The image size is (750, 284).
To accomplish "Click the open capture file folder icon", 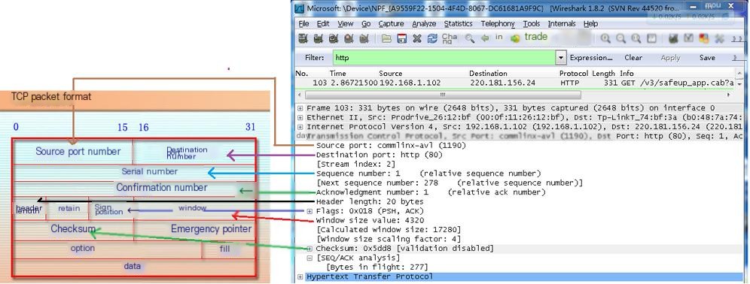I will [x=386, y=38].
